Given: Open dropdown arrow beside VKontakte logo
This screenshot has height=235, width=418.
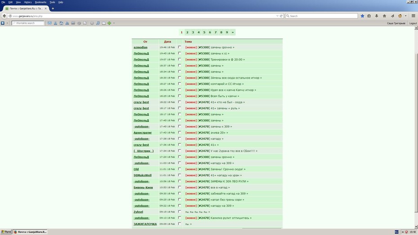Looking at the screenshot, I should coord(7,23).
